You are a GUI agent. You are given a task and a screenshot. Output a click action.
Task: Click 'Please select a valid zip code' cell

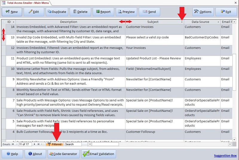154,40
